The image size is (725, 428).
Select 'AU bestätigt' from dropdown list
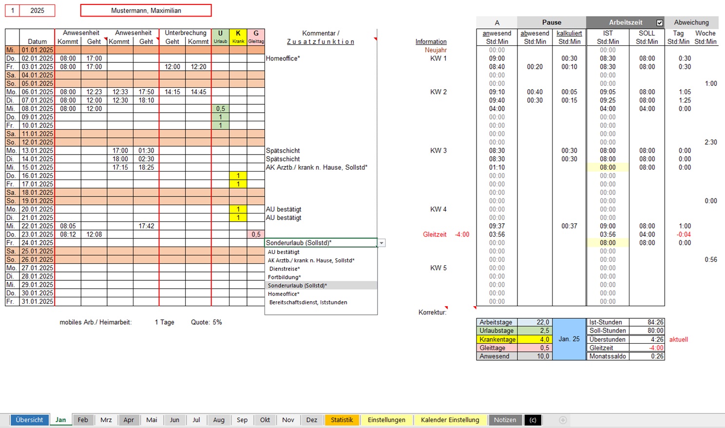(284, 252)
